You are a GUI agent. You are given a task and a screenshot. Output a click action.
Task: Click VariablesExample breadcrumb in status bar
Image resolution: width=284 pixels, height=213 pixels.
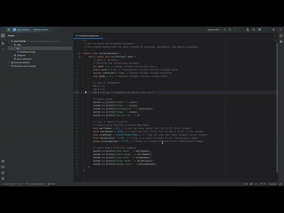pos(35,184)
